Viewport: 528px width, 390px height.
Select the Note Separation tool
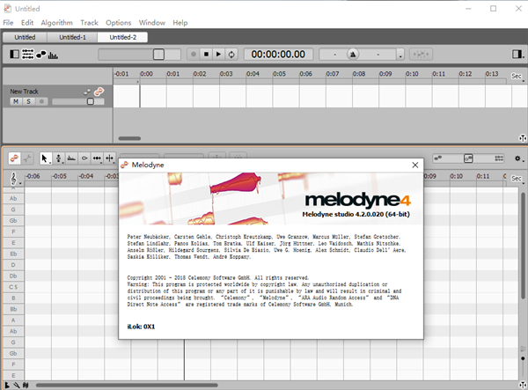(x=110, y=158)
